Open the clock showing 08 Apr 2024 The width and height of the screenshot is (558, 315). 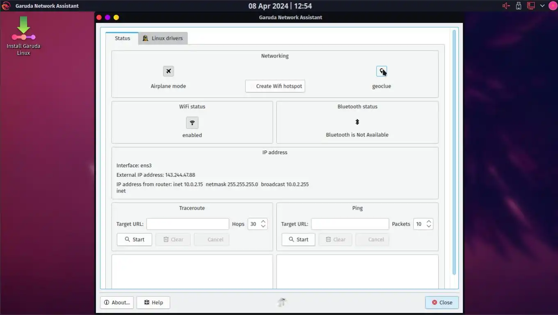click(x=280, y=6)
